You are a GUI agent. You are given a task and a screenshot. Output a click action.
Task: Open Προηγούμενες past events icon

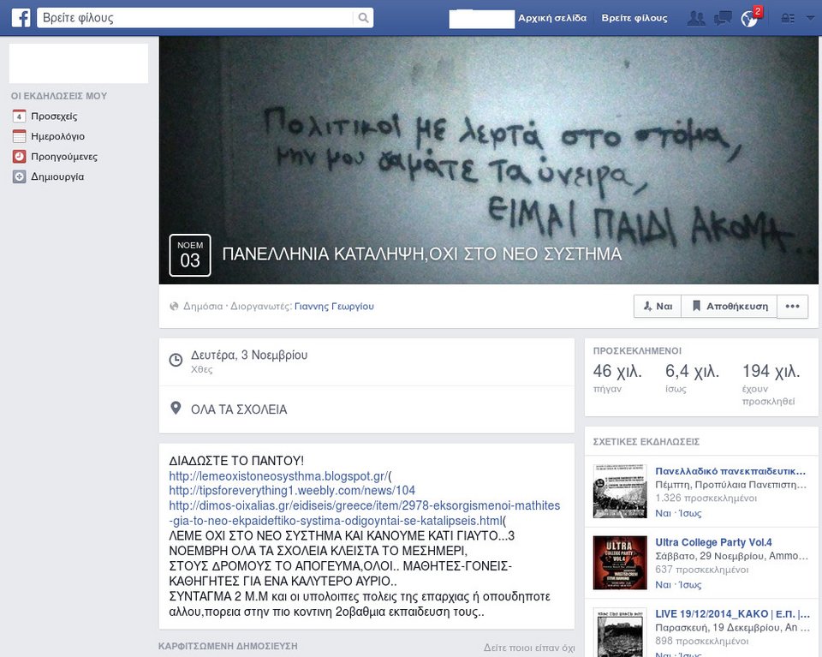pos(21,157)
